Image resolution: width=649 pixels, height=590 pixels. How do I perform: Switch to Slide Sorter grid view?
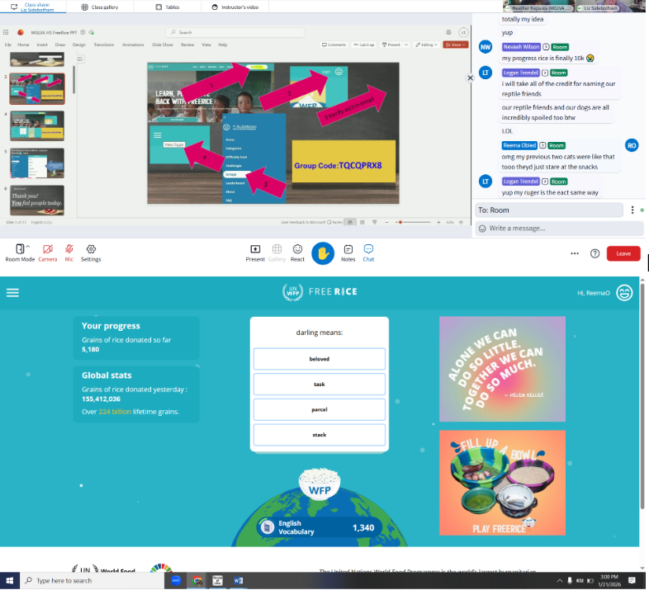coord(362,222)
